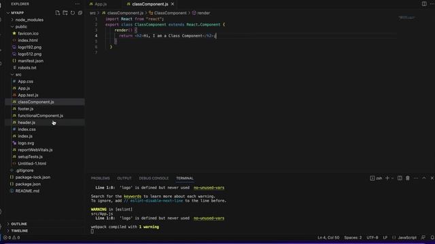The width and height of the screenshot is (435, 244).
Task: Open the new terminal launch profile dropdown
Action: (x=392, y=178)
